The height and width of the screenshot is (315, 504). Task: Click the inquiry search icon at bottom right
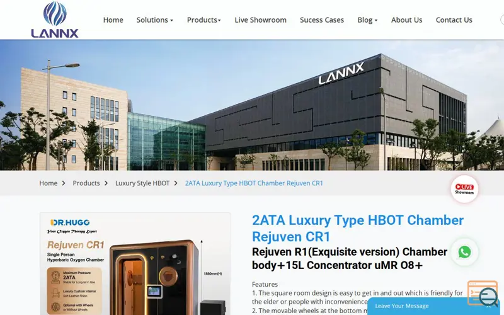[x=488, y=297]
